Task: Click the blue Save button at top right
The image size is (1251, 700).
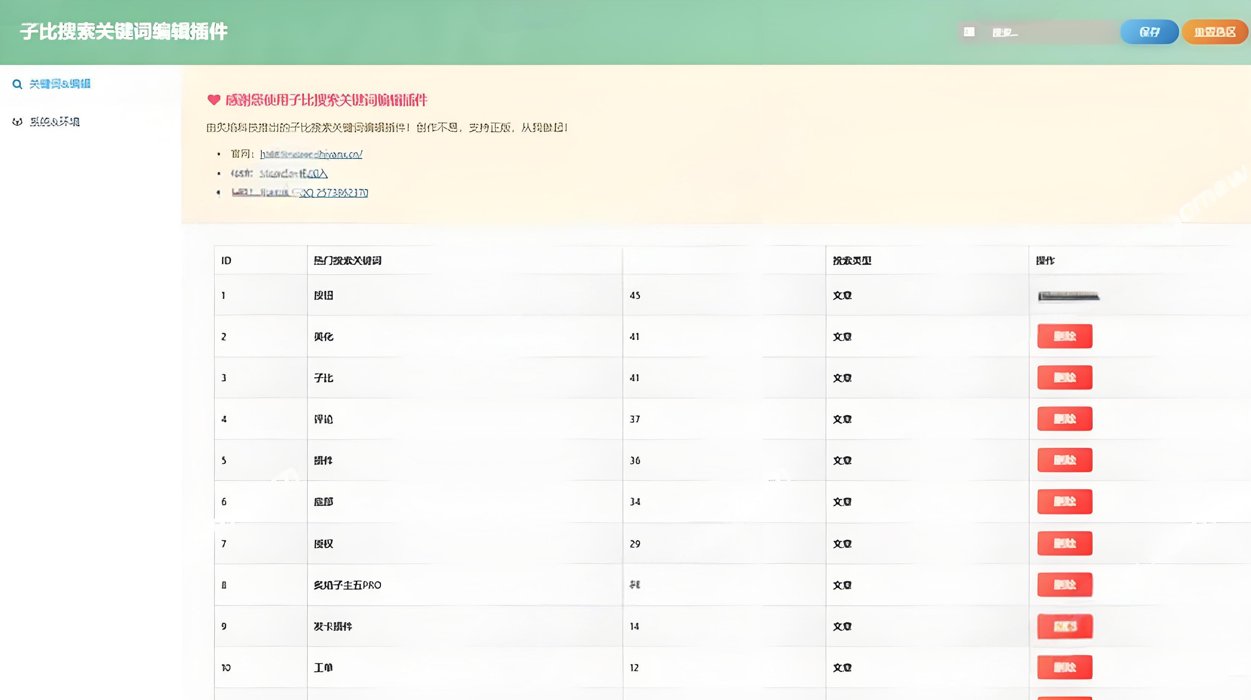Action: point(1149,32)
